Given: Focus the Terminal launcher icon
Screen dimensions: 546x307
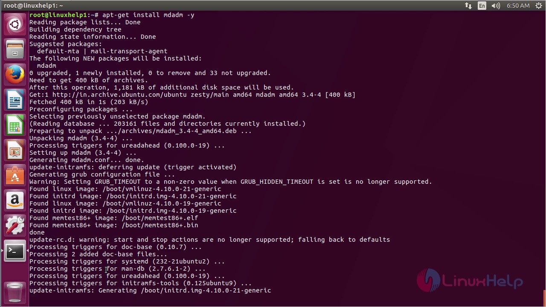Looking at the screenshot, I should pyautogui.click(x=15, y=251).
